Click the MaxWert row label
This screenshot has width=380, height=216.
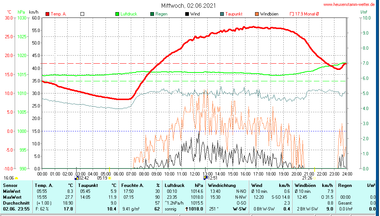[12, 197]
